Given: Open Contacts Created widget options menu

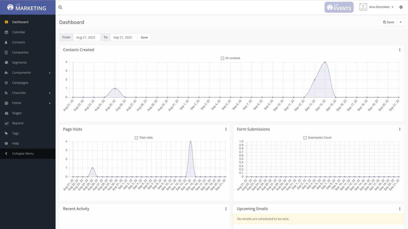Looking at the screenshot, I should coord(399,50).
